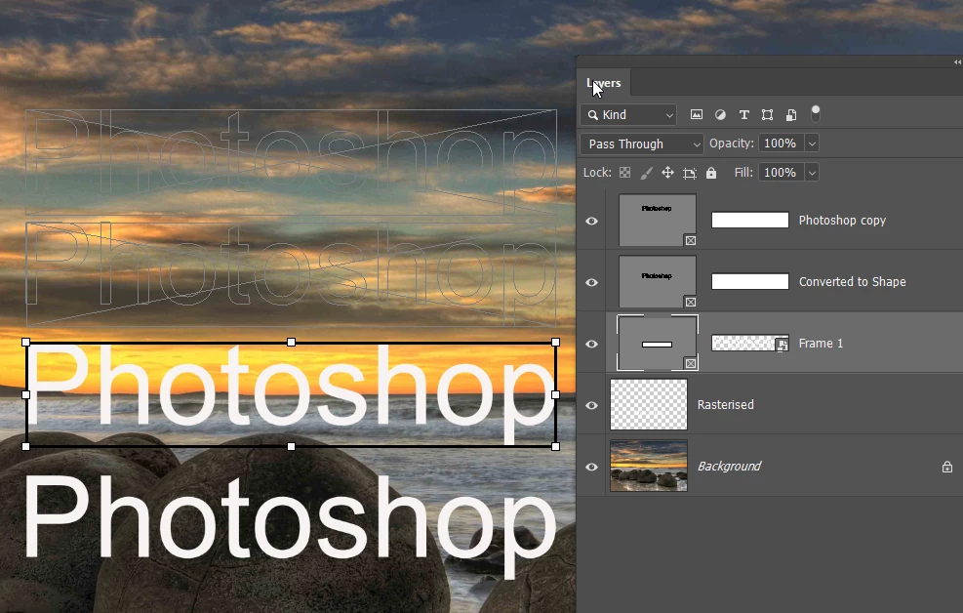This screenshot has width=963, height=613.
Task: Select the 'Converted to Shape' layer name
Action: [x=853, y=282]
